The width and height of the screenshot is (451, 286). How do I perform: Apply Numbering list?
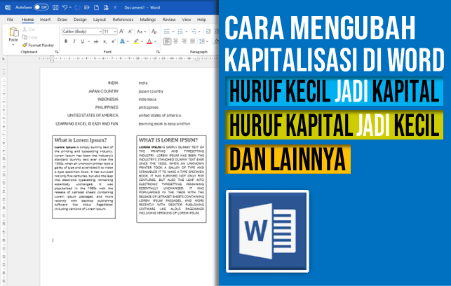(180, 31)
